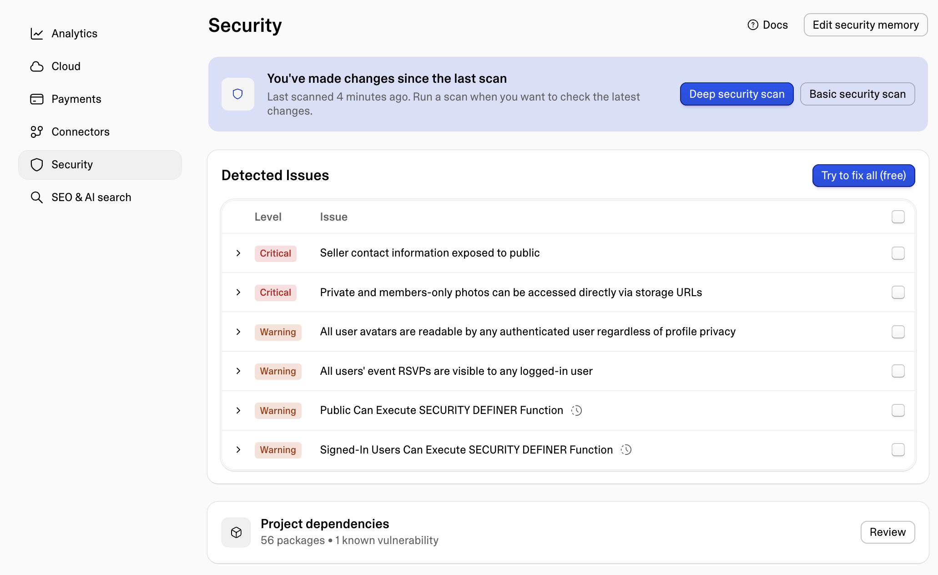Click Critical badge on Seller contact row

click(x=276, y=253)
